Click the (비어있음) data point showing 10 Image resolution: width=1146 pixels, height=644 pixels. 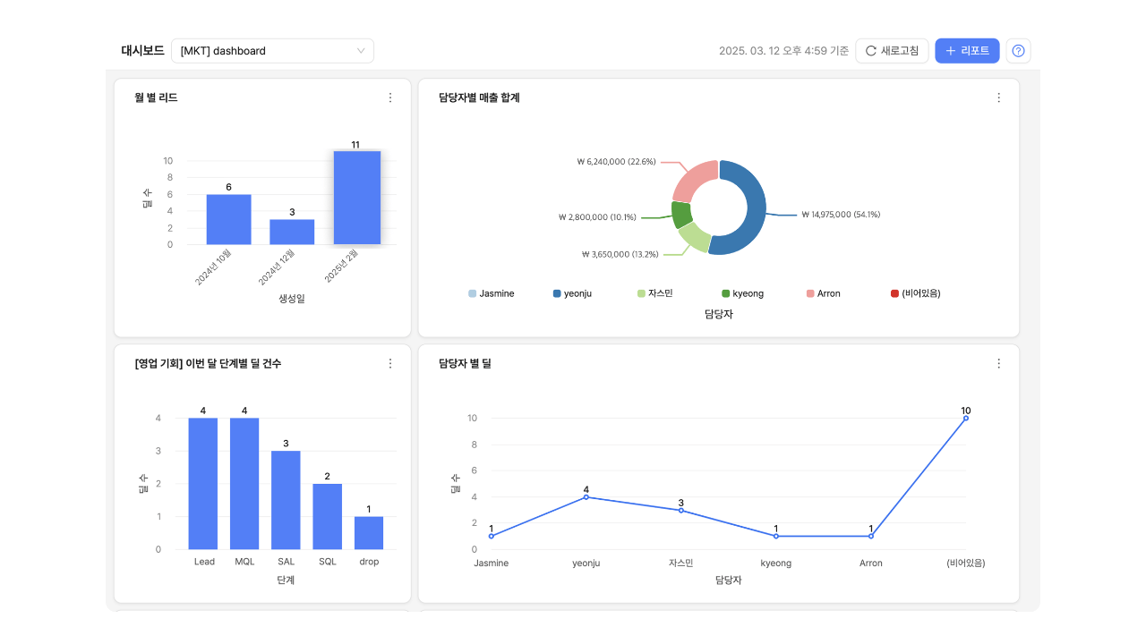[965, 418]
